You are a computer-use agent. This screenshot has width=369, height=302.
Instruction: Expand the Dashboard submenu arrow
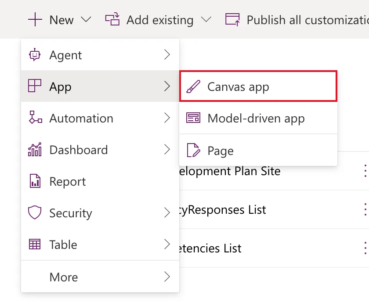167,149
